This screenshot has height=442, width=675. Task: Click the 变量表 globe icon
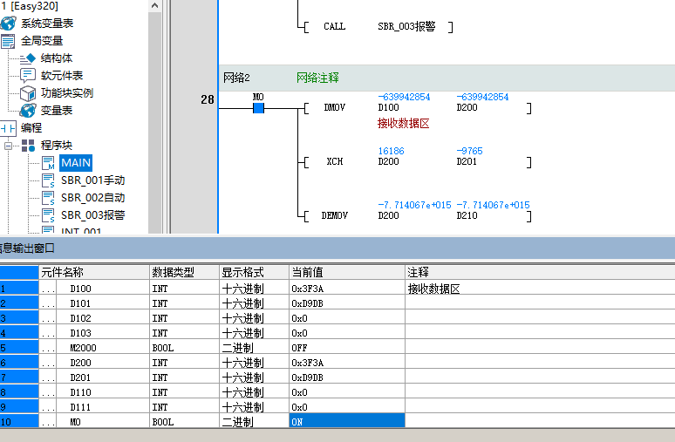[28, 111]
